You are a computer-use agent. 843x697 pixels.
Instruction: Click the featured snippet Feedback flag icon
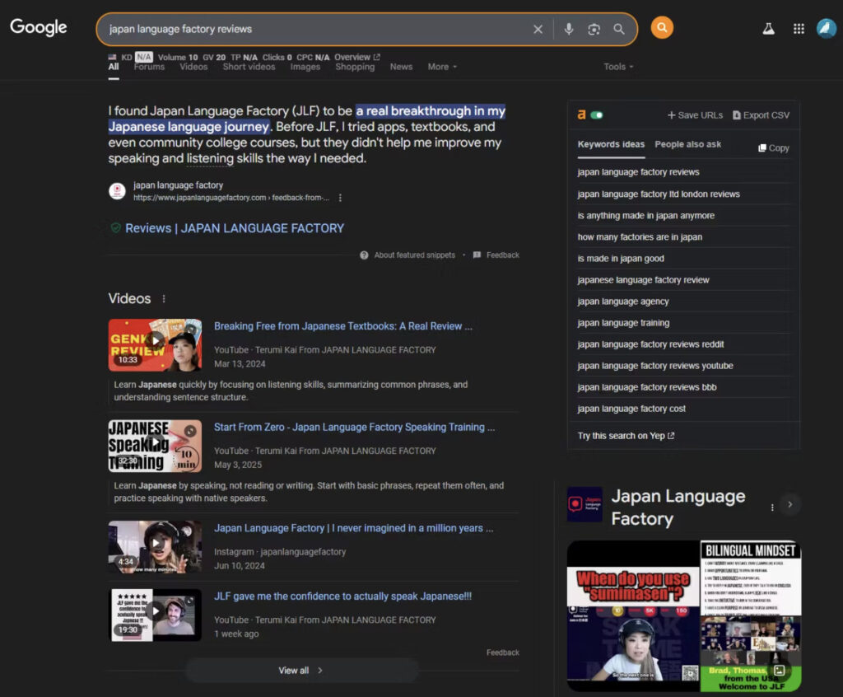click(477, 255)
